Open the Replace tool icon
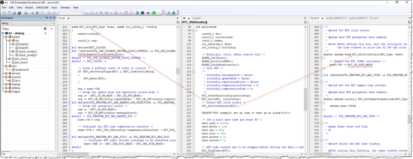The height and width of the screenshot is (159, 413). [x=101, y=13]
